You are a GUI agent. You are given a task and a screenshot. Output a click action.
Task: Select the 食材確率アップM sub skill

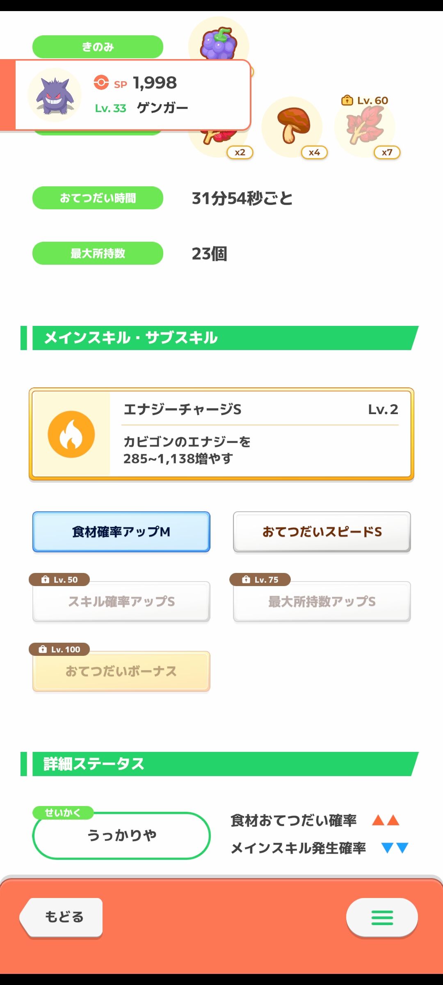[x=121, y=532]
